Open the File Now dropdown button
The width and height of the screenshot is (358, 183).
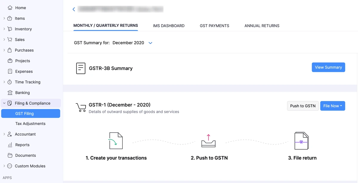click(x=333, y=106)
